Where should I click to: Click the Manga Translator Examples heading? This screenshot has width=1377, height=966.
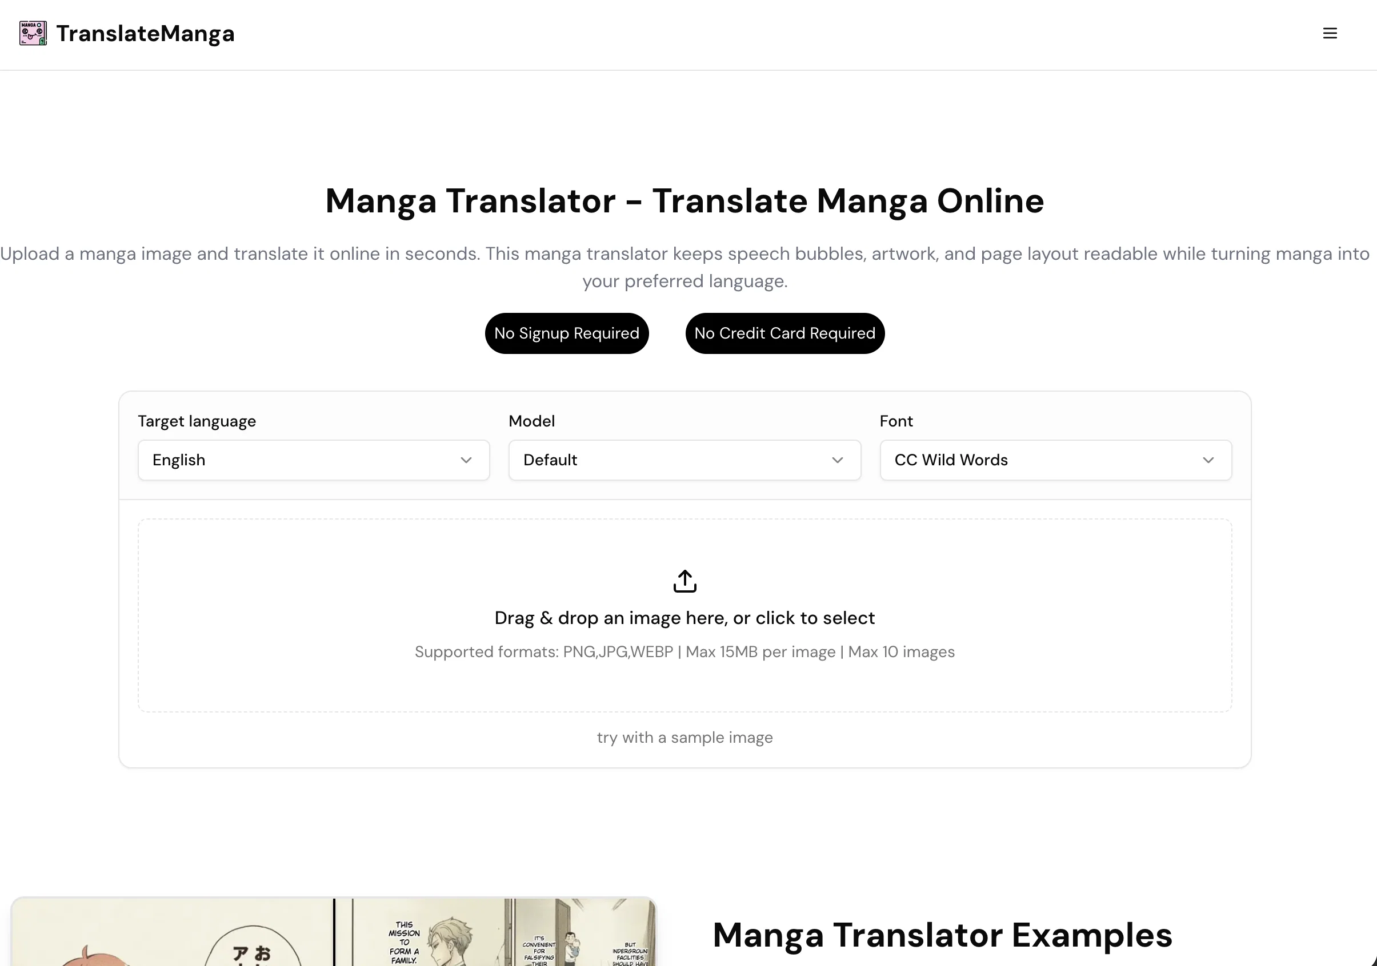(942, 935)
